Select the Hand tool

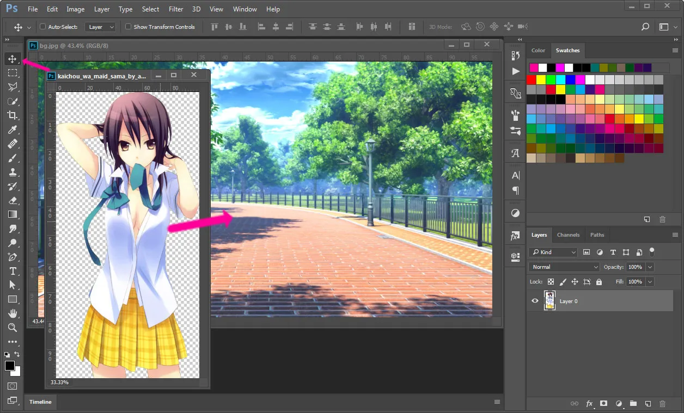click(13, 313)
